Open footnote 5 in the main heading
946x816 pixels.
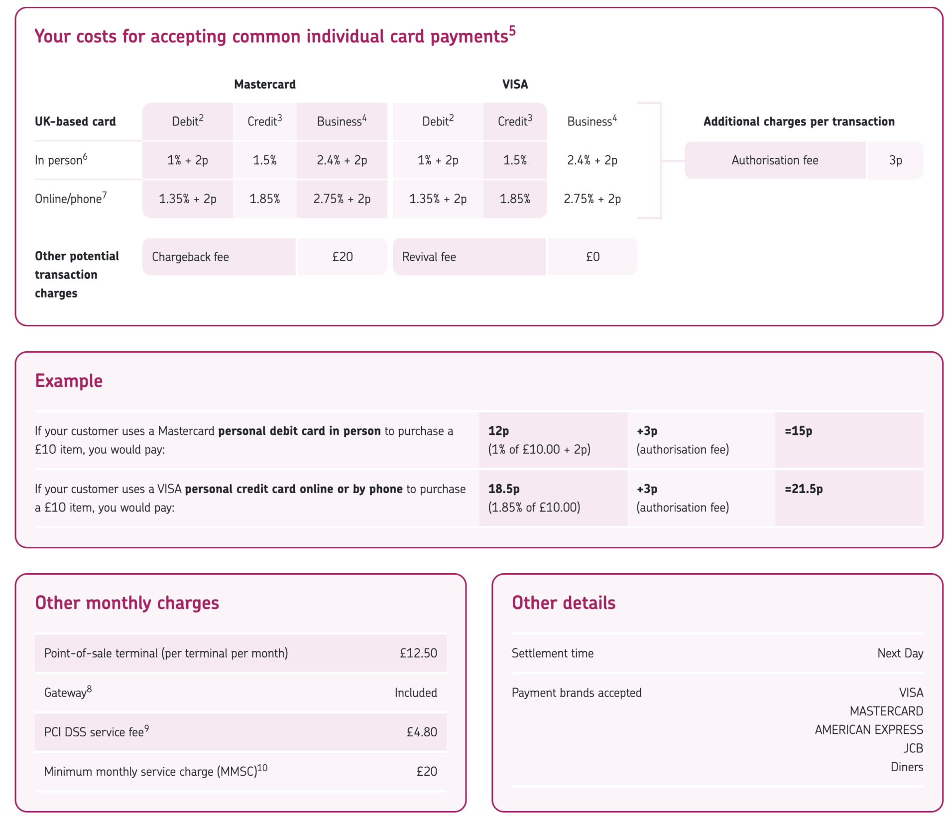(512, 30)
